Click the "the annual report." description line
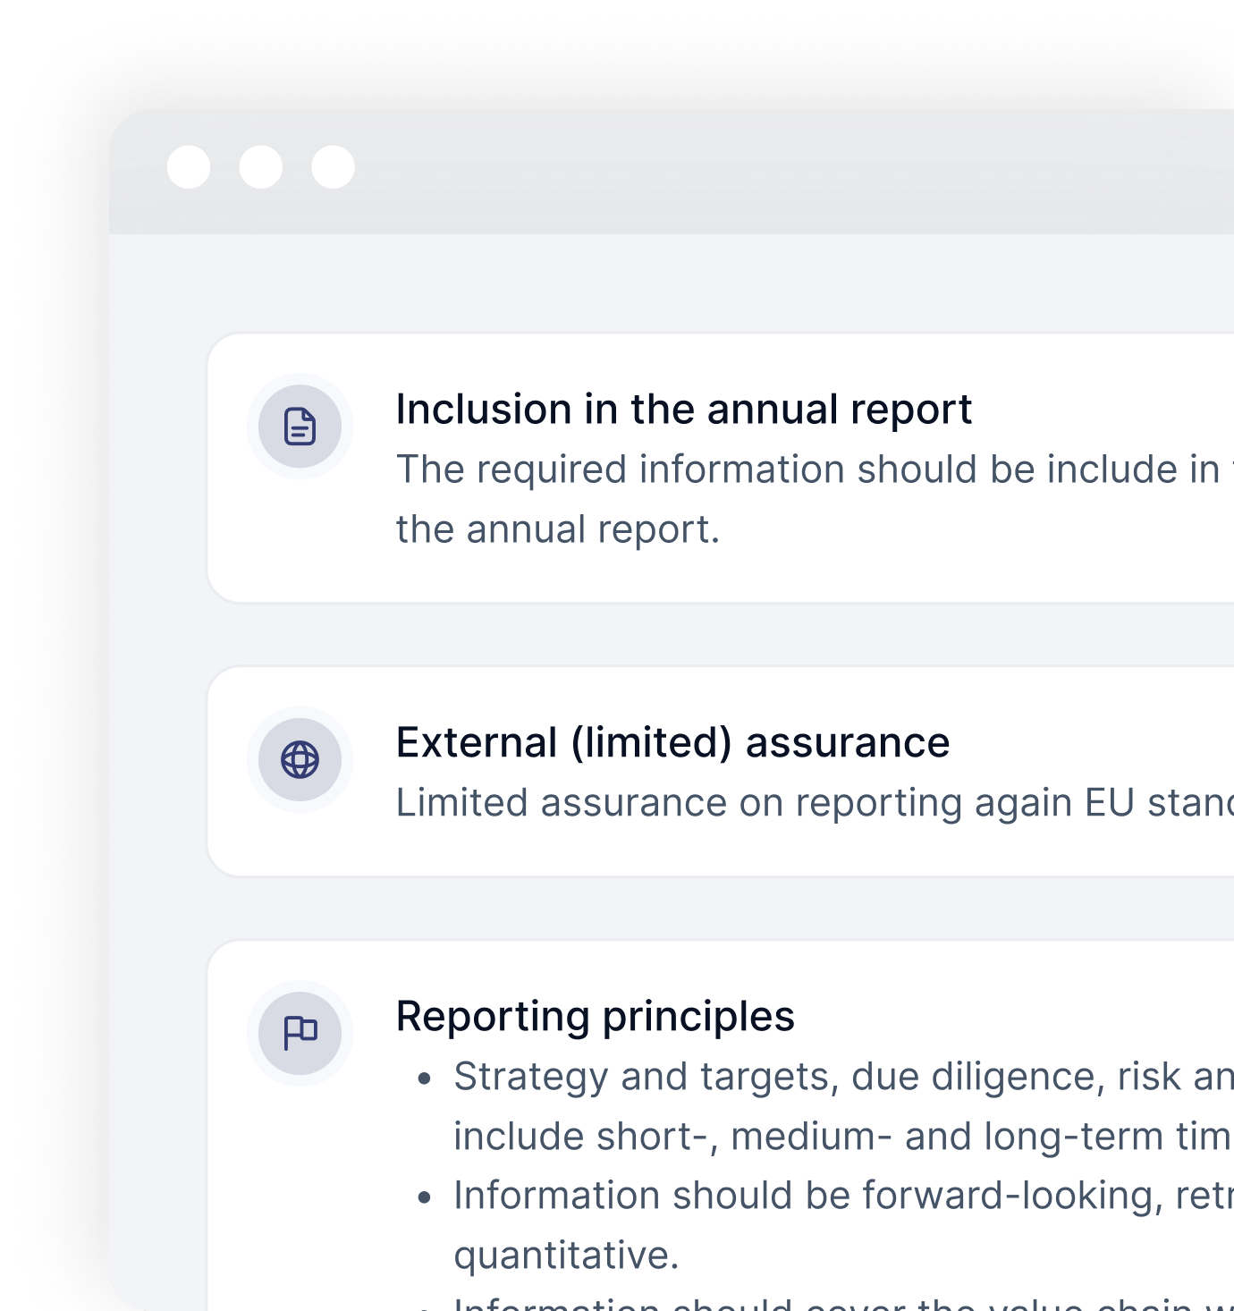This screenshot has width=1234, height=1311. coord(557,529)
